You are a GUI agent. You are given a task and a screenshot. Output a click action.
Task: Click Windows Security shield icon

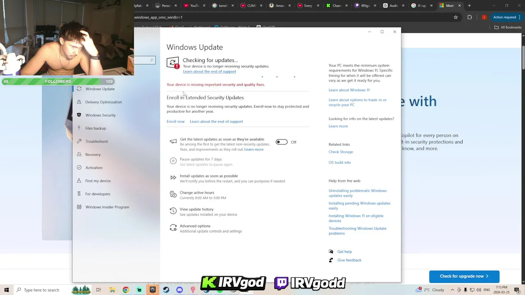pos(79,115)
